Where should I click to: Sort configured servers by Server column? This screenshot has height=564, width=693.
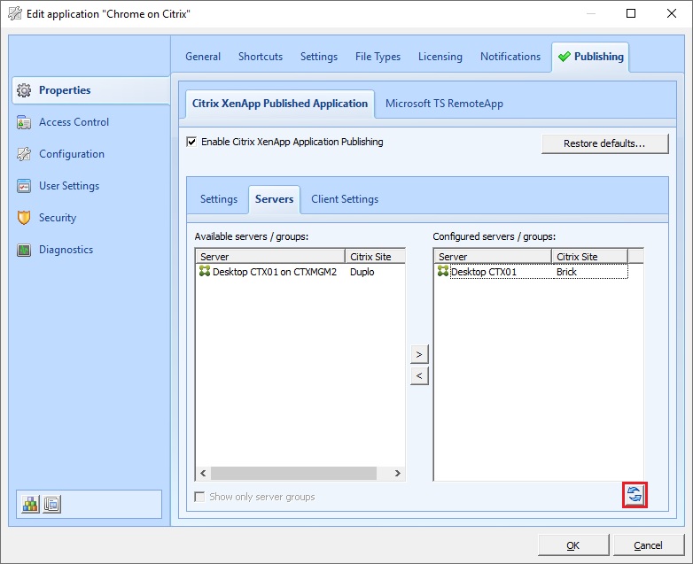click(x=492, y=257)
